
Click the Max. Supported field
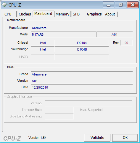tap(118, 110)
